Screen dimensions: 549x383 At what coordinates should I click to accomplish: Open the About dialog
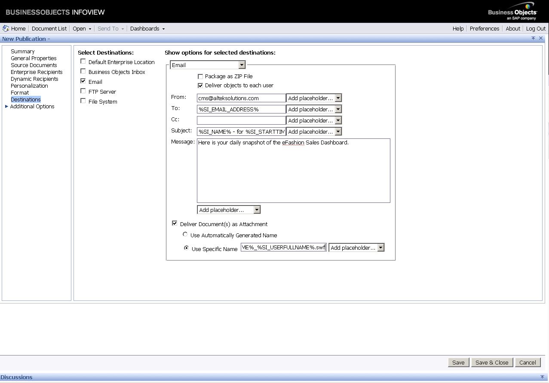(513, 28)
